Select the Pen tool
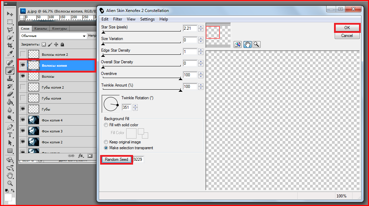The width and height of the screenshot is (369, 206). (x=10, y=127)
